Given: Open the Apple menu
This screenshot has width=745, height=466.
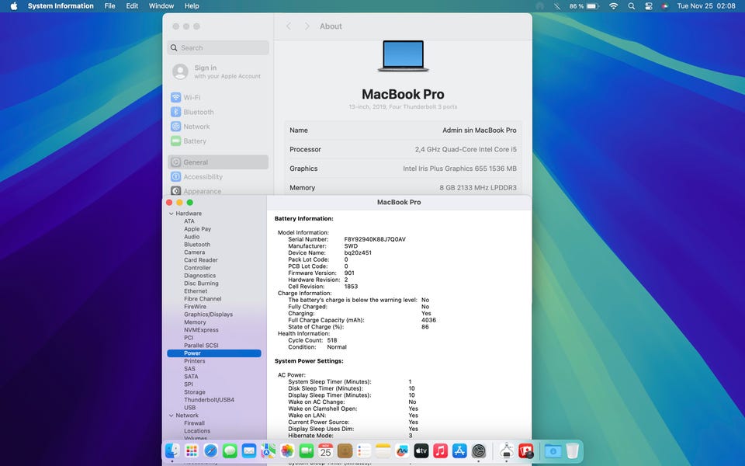Looking at the screenshot, I should 14,6.
